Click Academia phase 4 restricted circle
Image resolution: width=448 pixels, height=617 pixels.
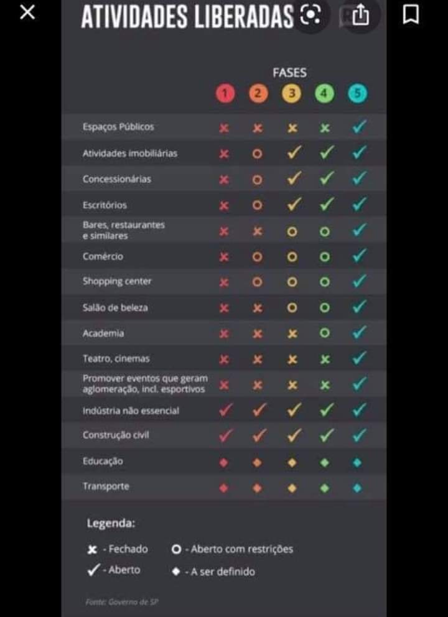pyautogui.click(x=324, y=333)
